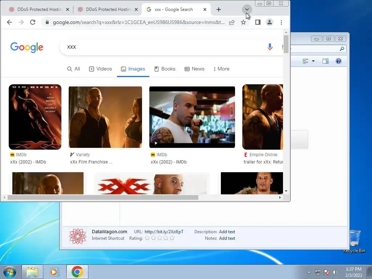Show hidden tray icons arrow

pos(309,272)
